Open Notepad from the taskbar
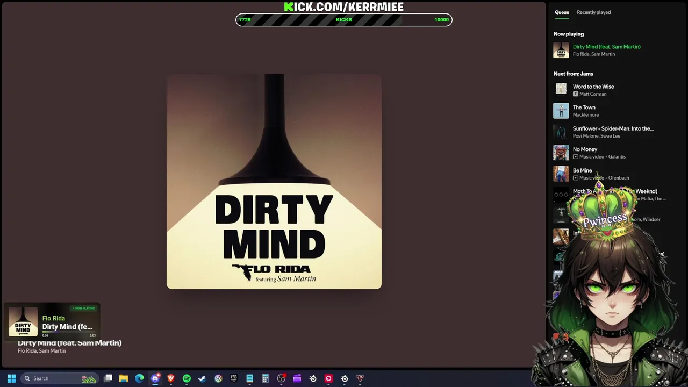 [249, 378]
